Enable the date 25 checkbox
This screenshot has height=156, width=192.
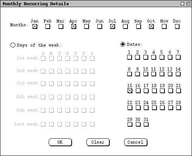tap(154, 108)
